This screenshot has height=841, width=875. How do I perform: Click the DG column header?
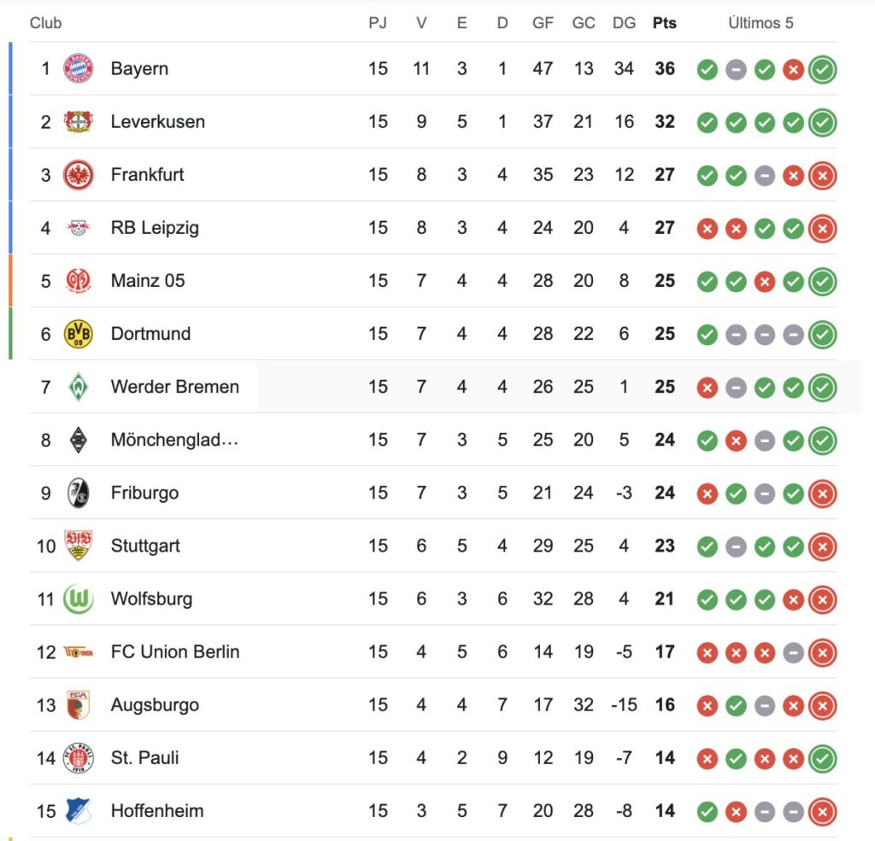tap(624, 23)
